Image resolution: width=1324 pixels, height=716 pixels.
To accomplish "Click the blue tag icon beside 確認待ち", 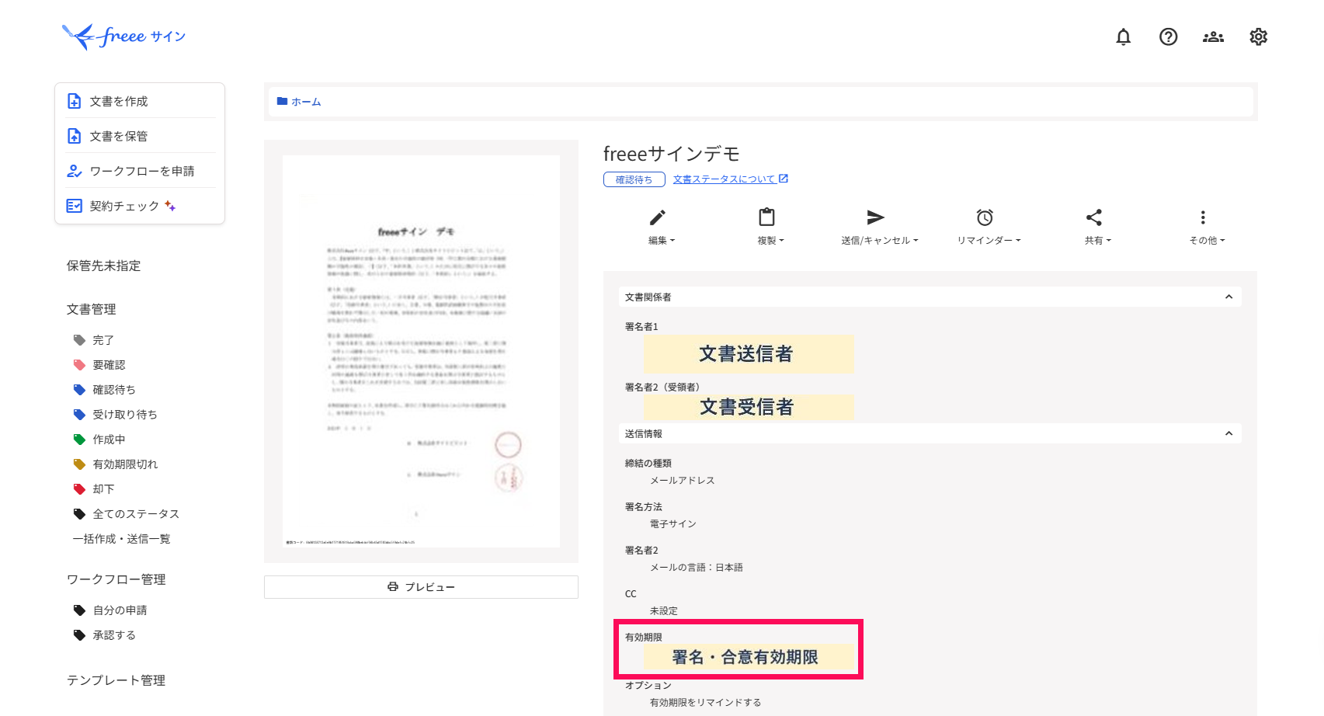I will [x=79, y=390].
